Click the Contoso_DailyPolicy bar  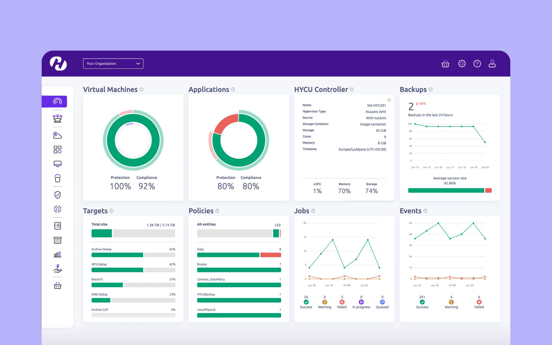pyautogui.click(x=239, y=285)
